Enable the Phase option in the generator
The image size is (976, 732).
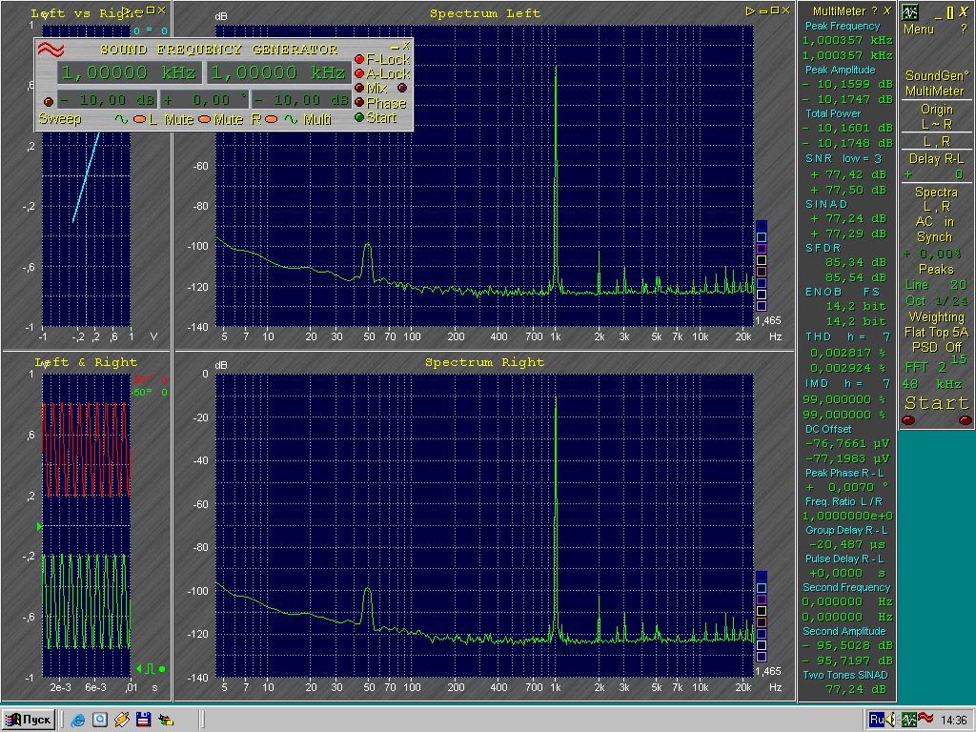pos(359,103)
